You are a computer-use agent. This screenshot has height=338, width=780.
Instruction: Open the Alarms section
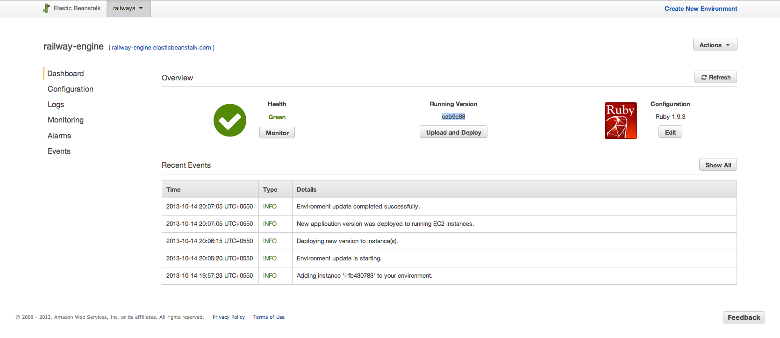click(59, 136)
